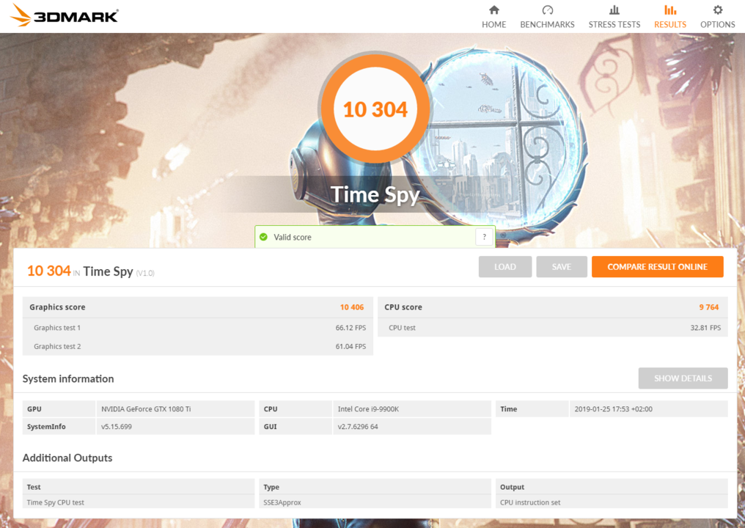745x528 pixels.
Task: Click the 32.81 FPS value
Action: coord(705,328)
